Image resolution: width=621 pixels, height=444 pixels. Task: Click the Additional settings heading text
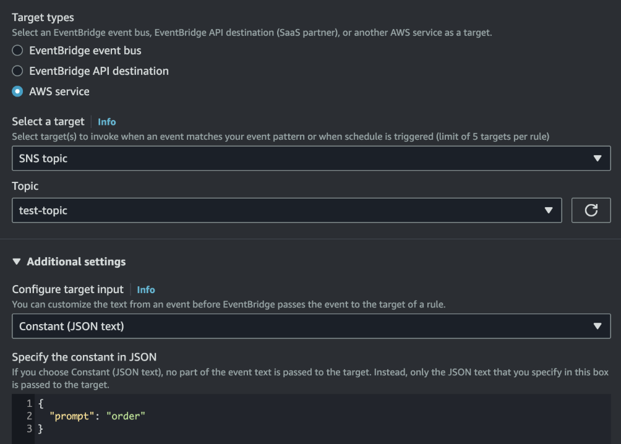click(x=76, y=262)
